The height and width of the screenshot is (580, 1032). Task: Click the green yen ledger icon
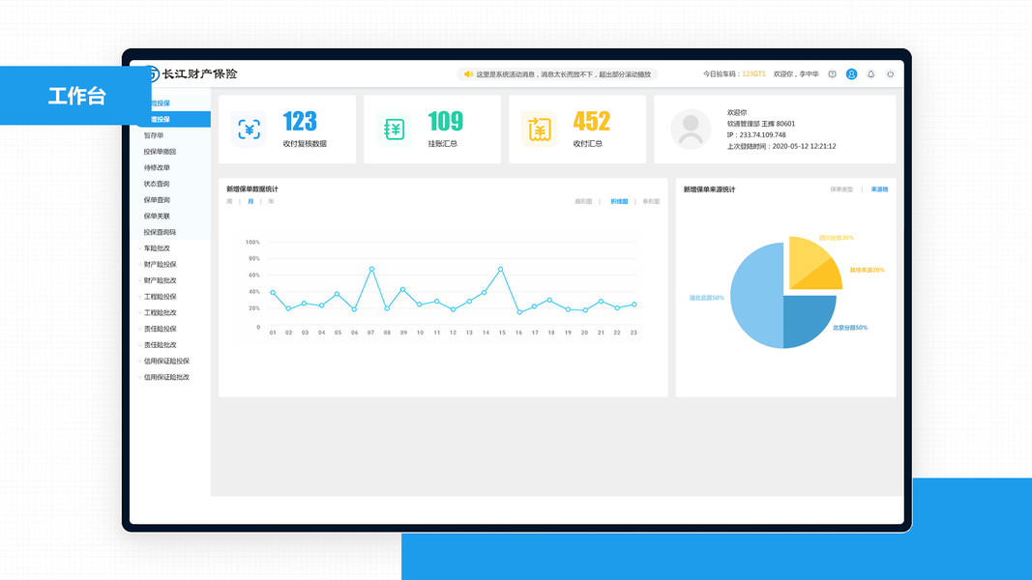coord(394,129)
